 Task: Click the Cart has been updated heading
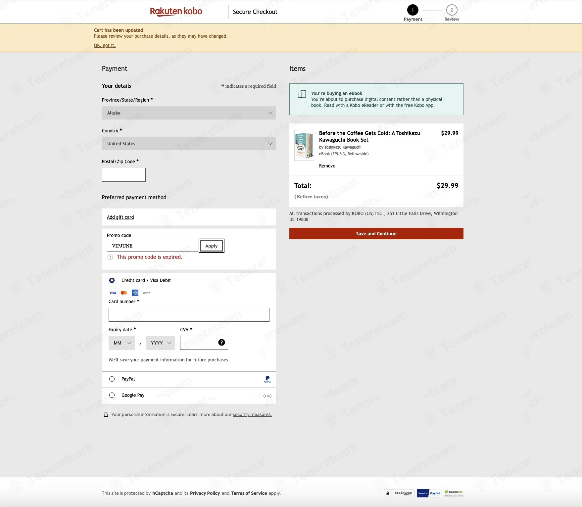119,30
